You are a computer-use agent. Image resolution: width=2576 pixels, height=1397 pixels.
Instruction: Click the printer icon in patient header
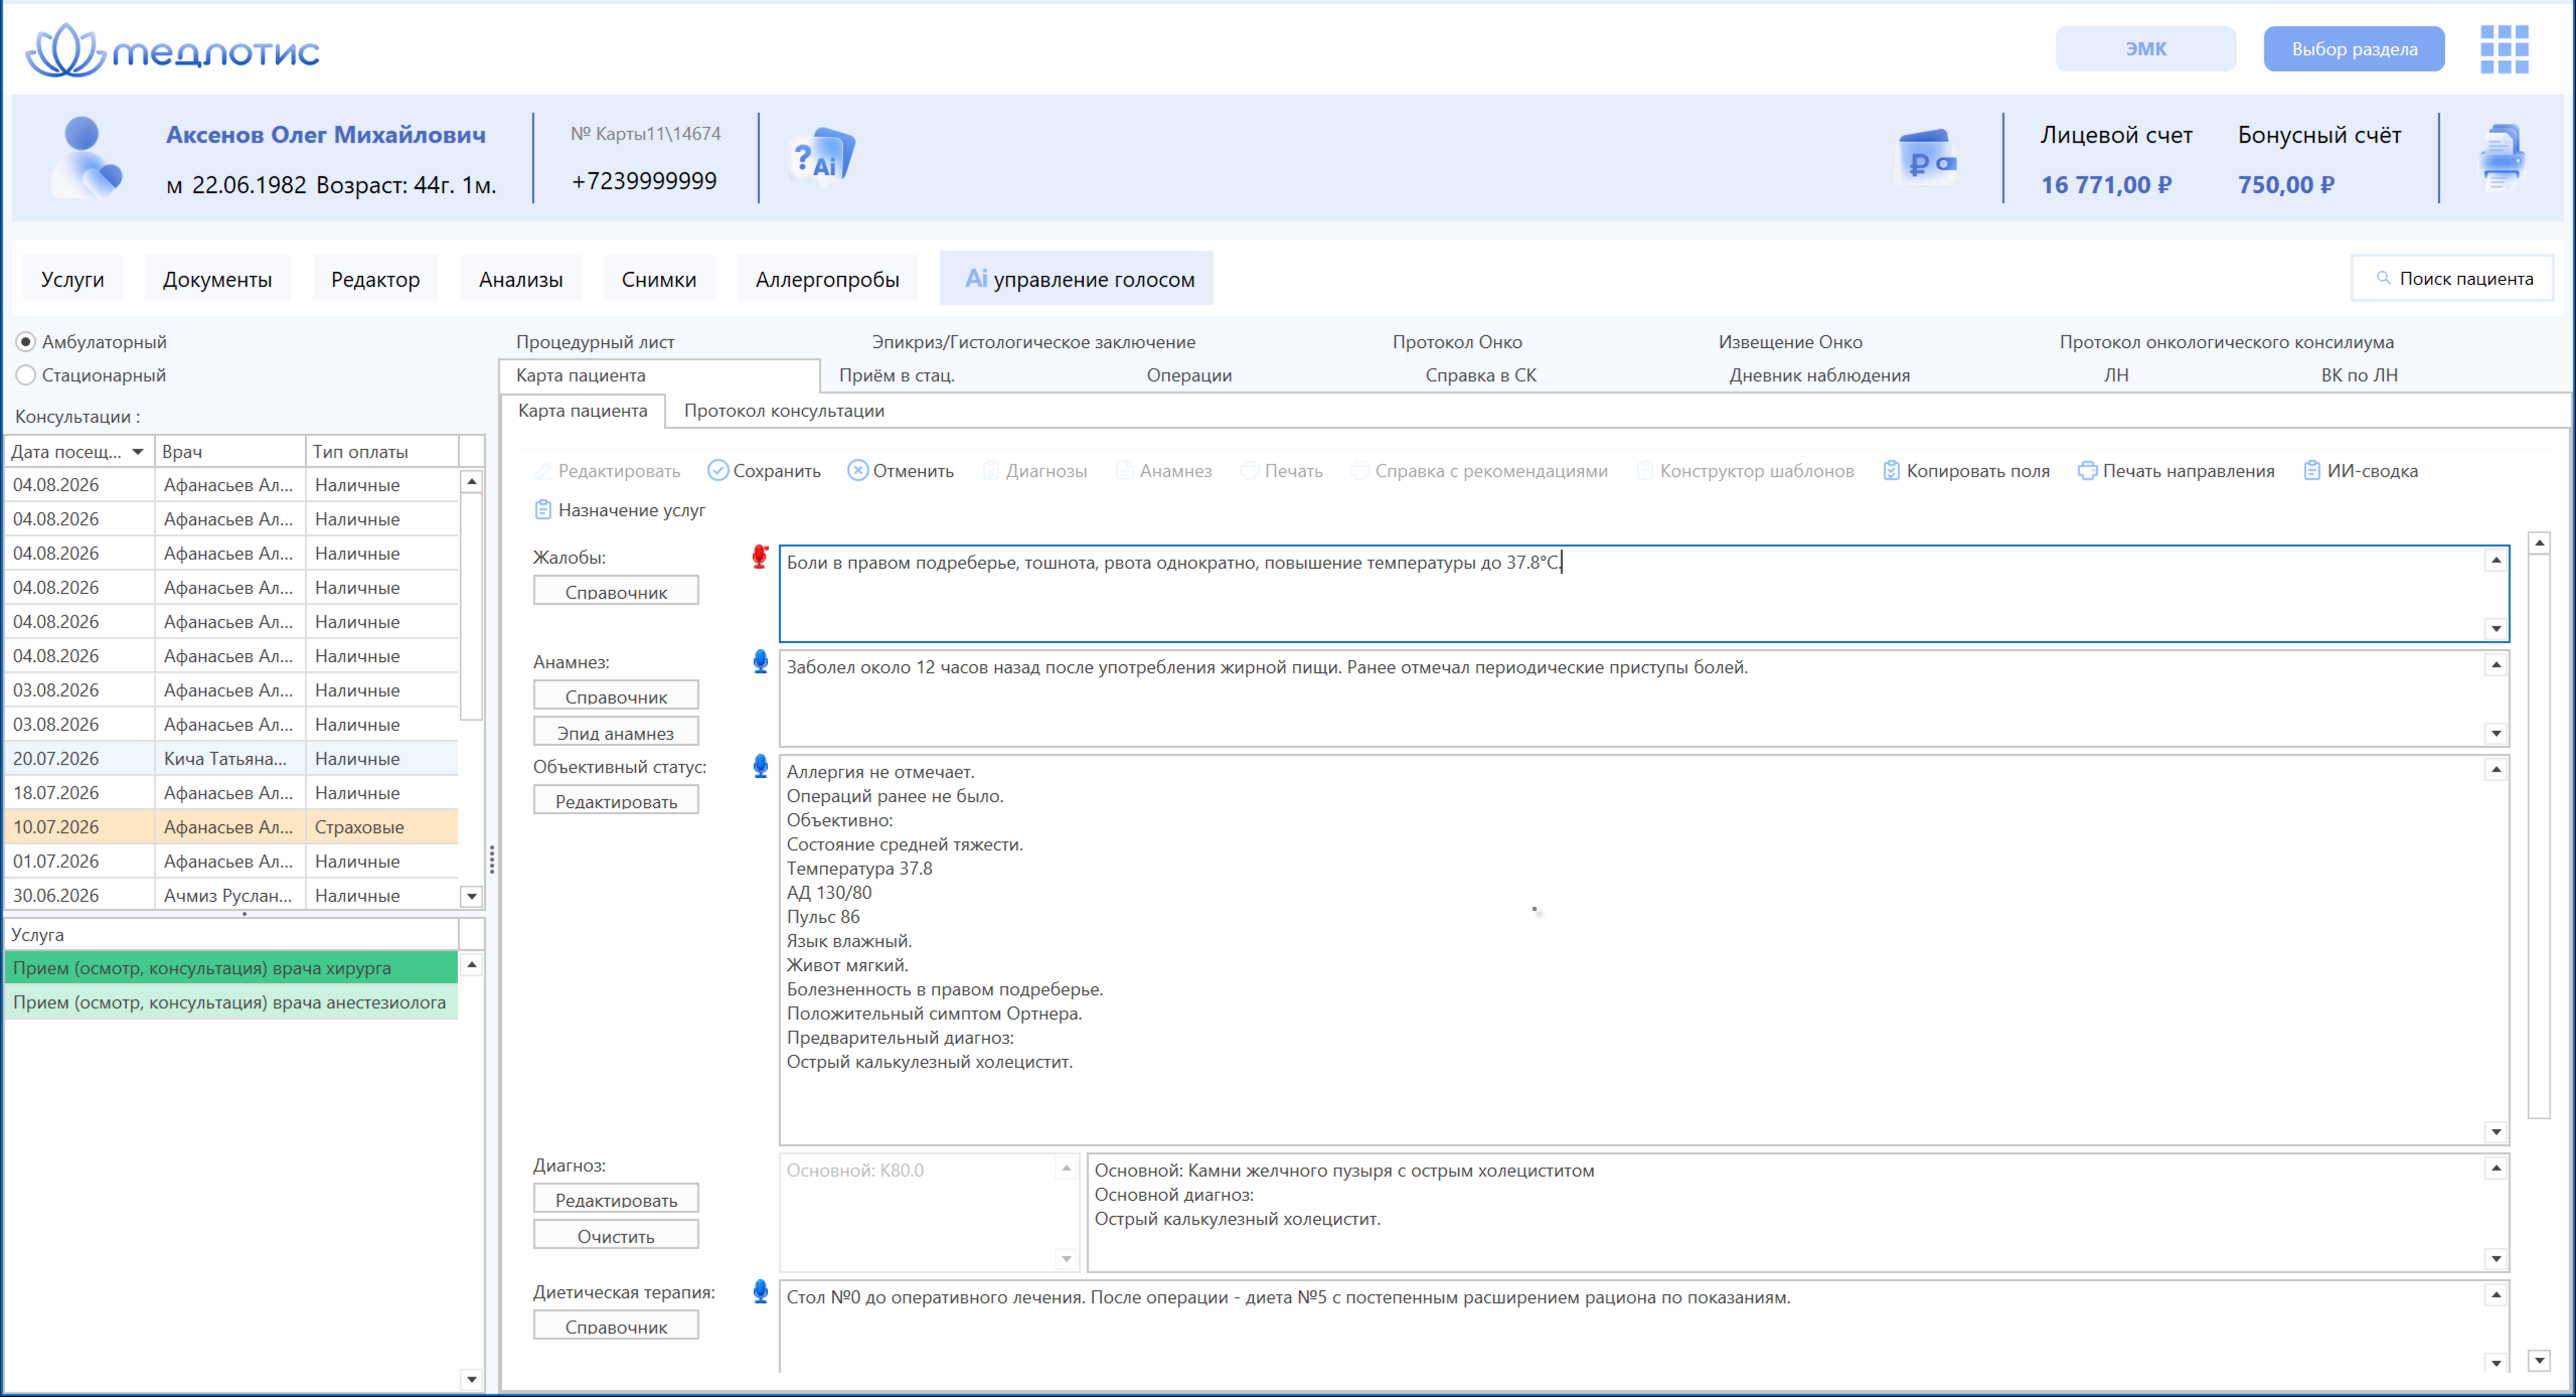[x=2502, y=157]
